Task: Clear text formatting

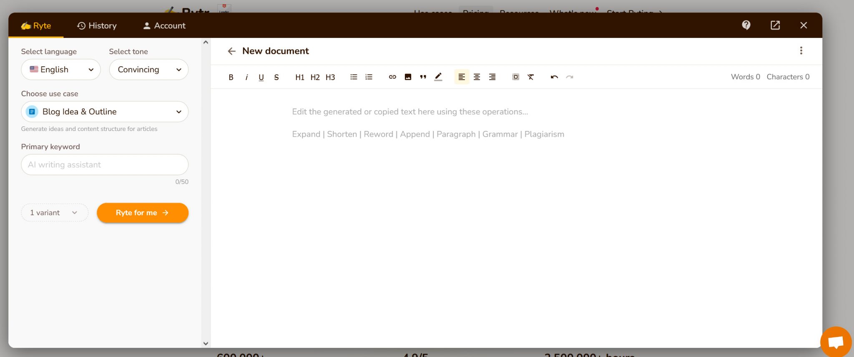Action: coord(531,77)
